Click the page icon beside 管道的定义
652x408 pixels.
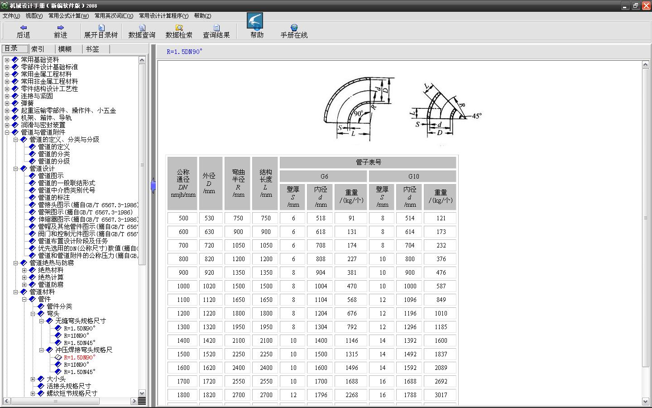[32, 147]
